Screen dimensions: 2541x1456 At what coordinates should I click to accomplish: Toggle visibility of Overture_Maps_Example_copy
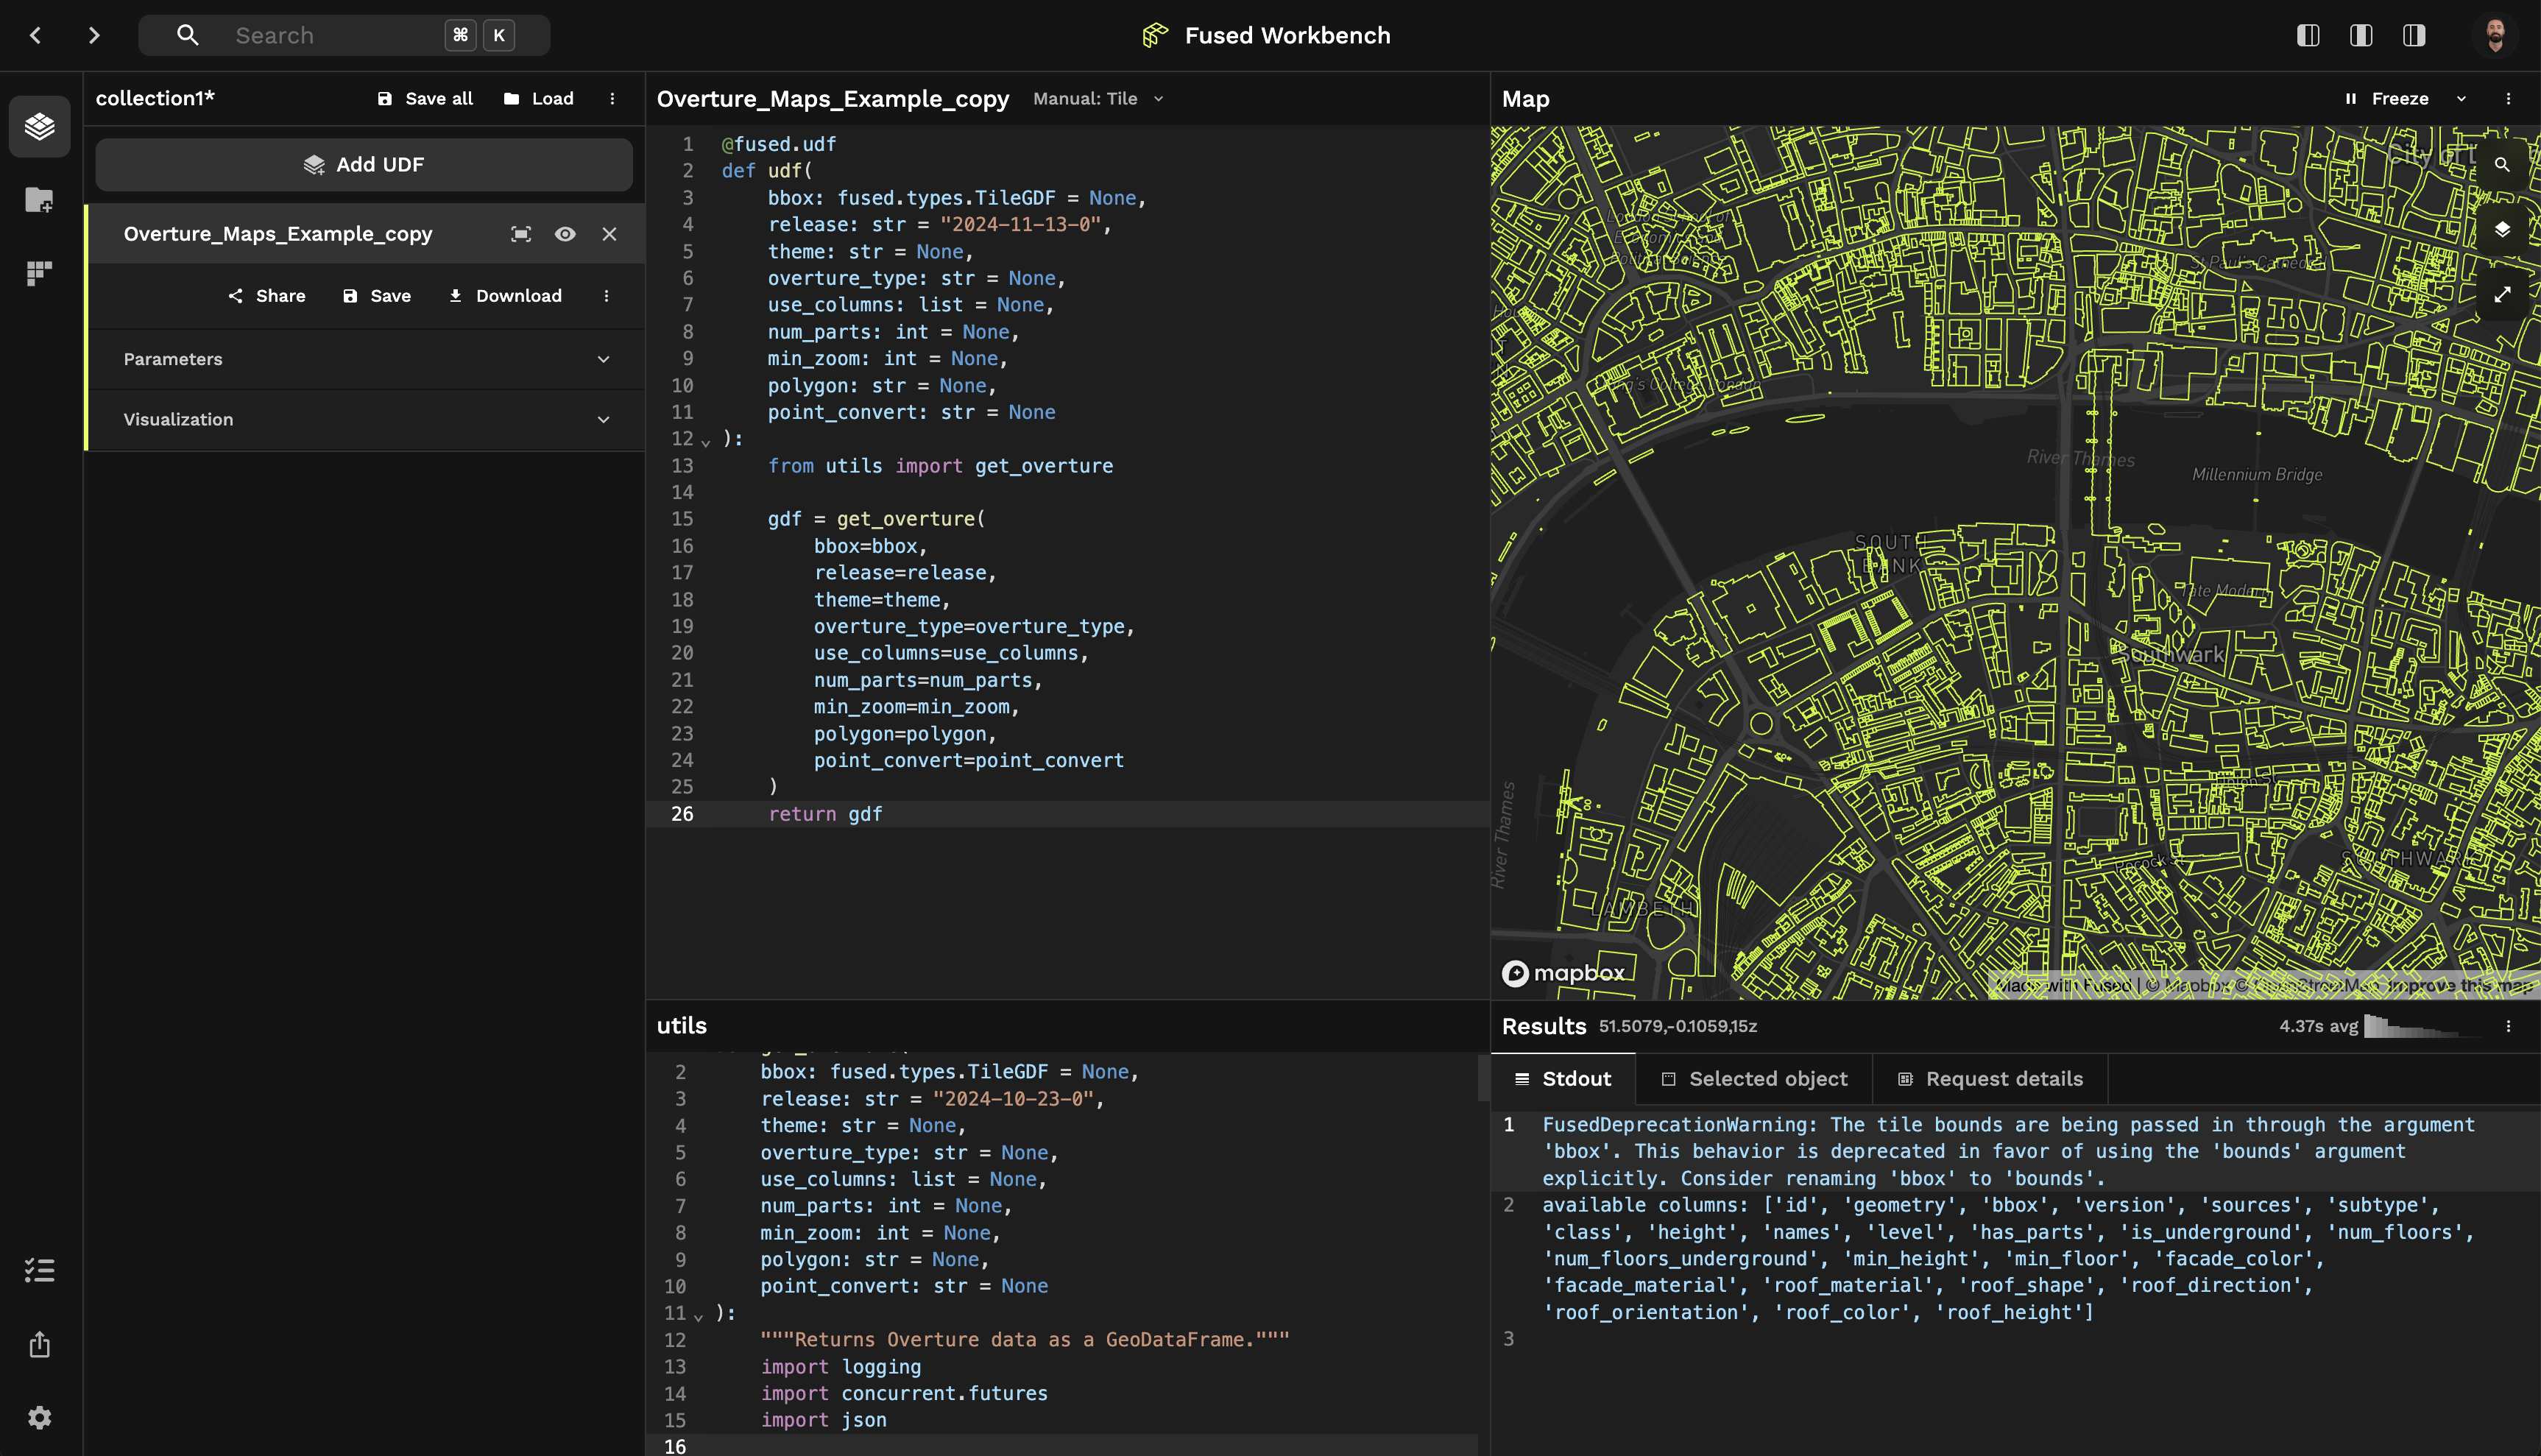(565, 234)
